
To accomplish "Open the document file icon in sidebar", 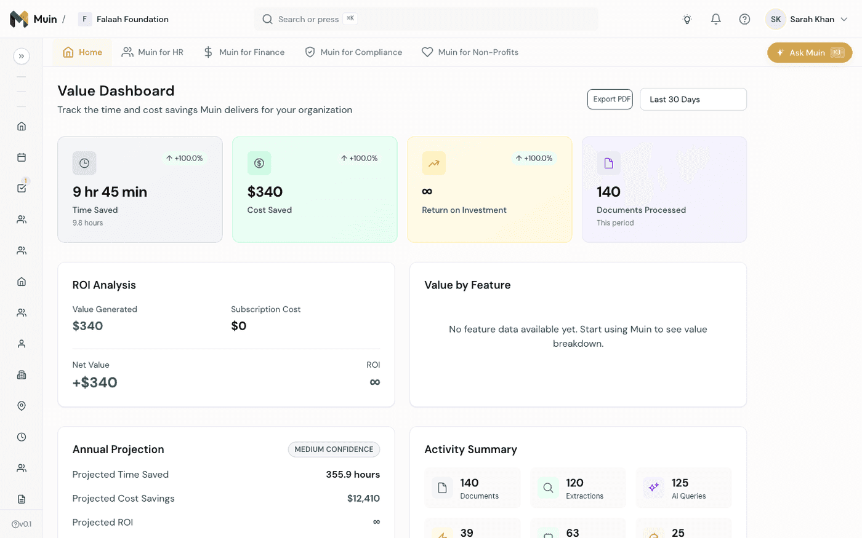I will [22, 499].
